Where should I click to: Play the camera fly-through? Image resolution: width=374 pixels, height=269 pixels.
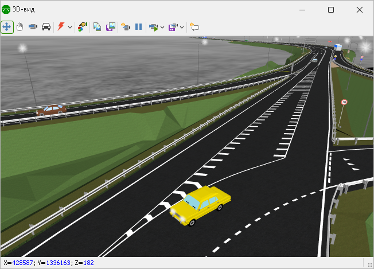click(154, 27)
